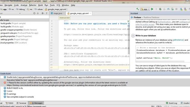Open the Help menu
The height and width of the screenshot is (107, 190).
coord(73,5)
